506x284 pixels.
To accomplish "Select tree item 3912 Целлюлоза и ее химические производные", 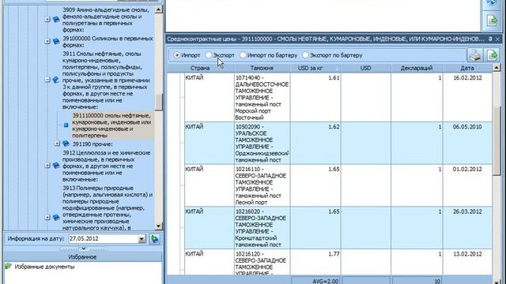I will pyautogui.click(x=107, y=166).
